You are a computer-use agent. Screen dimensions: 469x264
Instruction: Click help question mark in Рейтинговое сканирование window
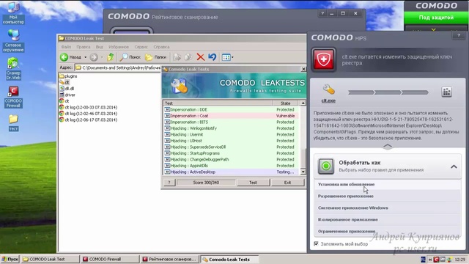[322, 13]
